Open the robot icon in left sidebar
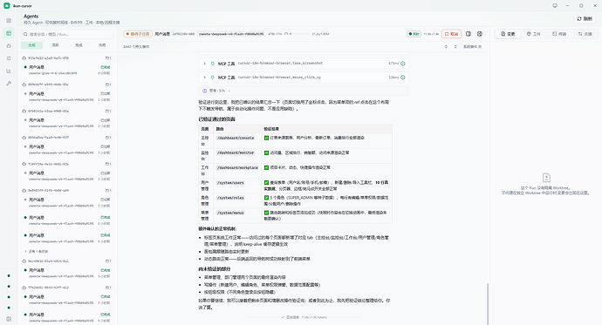The height and width of the screenshot is (325, 602). tap(9, 46)
